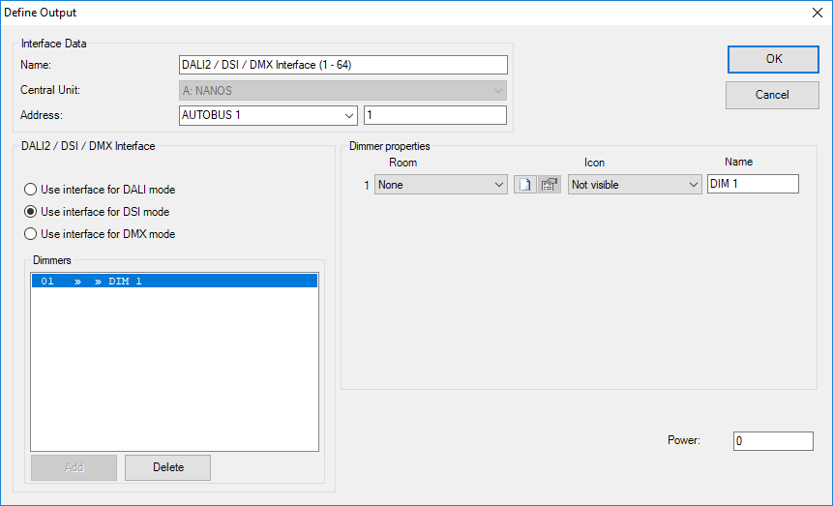This screenshot has width=833, height=506.
Task: Select Use interface for DMX mode
Action: click(x=31, y=234)
